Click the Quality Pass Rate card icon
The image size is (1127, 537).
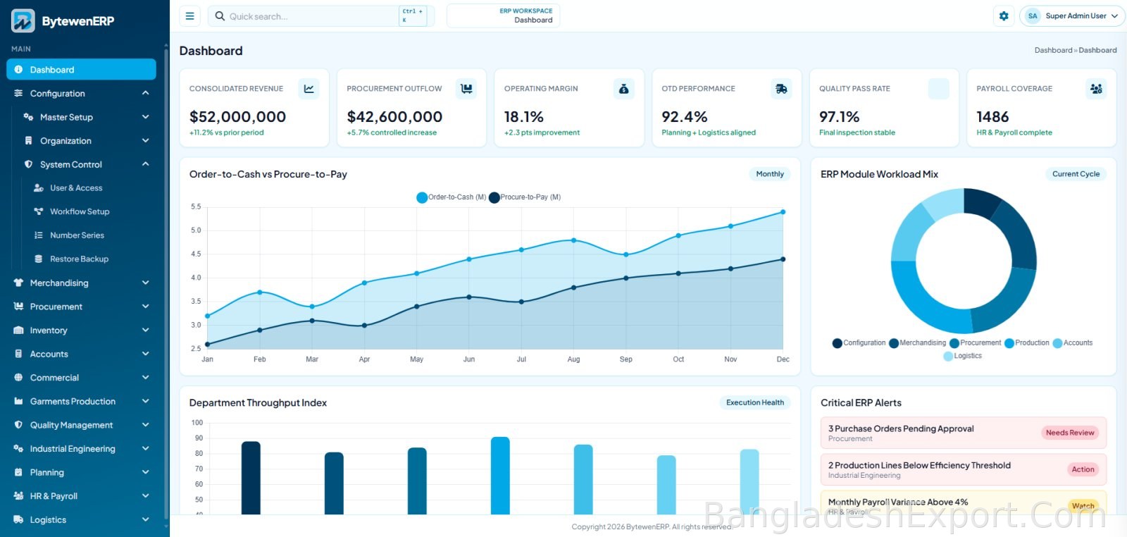[x=939, y=89]
